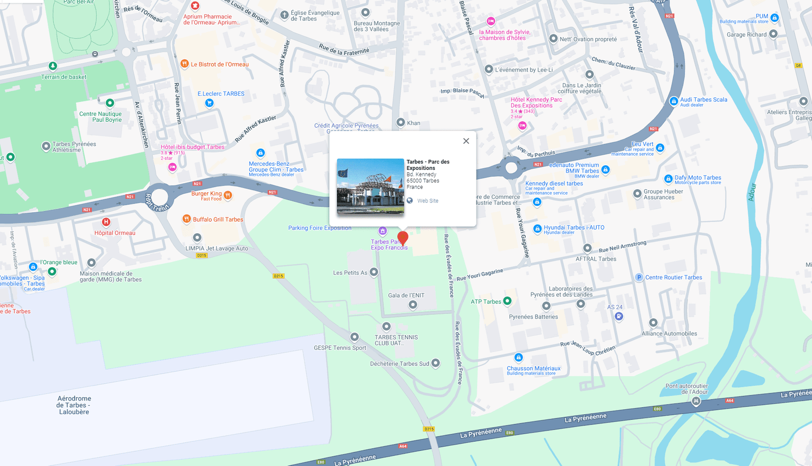The width and height of the screenshot is (812, 466).
Task: Click the Groupe Hueber Assurances marker
Action: [x=637, y=194]
